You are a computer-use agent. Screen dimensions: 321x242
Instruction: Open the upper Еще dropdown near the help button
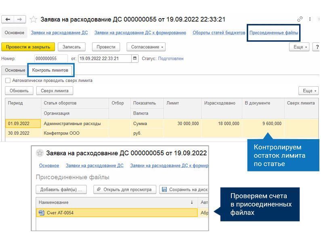(x=299, y=47)
